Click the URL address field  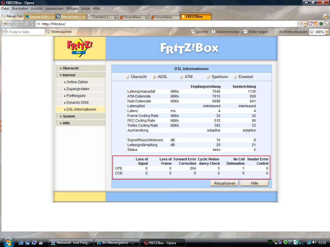(166, 24)
